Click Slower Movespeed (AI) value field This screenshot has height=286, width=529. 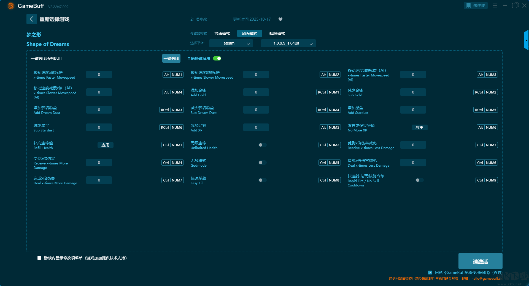pos(99,92)
